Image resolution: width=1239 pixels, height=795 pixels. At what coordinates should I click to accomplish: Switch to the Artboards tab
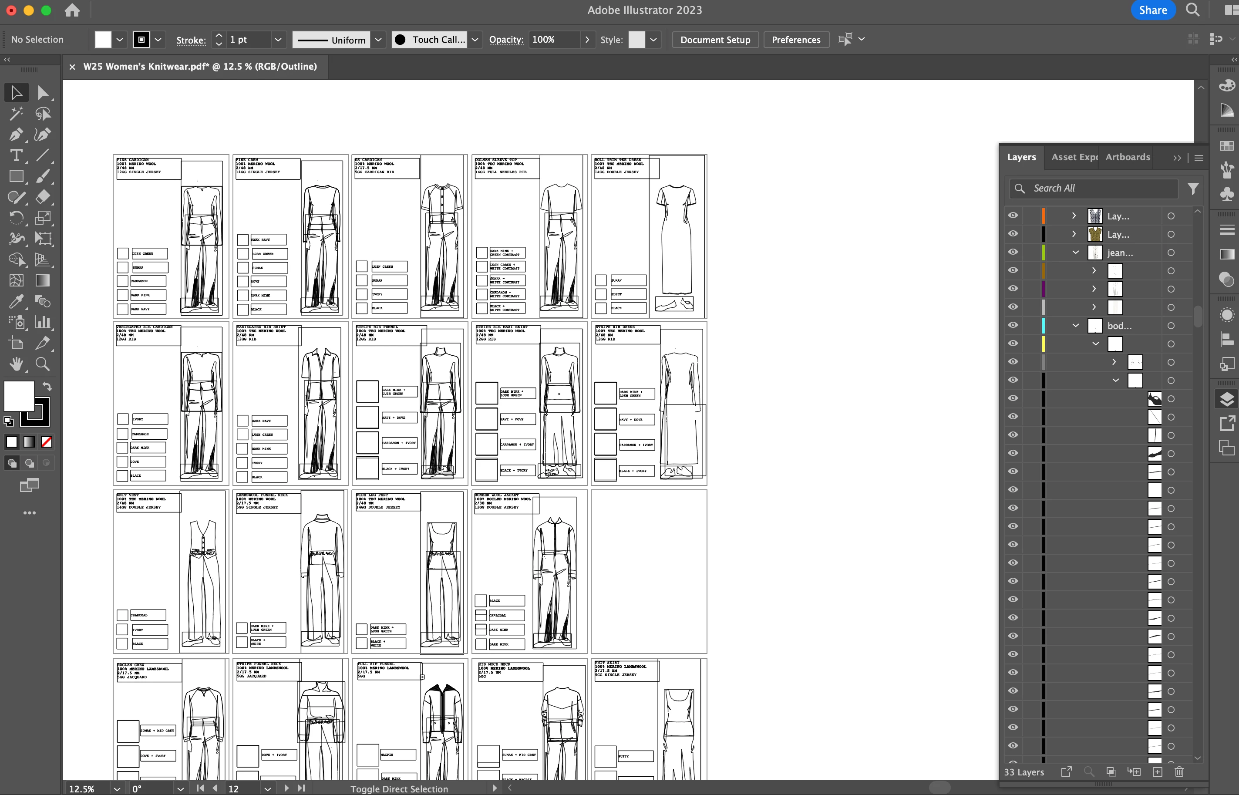(x=1128, y=158)
